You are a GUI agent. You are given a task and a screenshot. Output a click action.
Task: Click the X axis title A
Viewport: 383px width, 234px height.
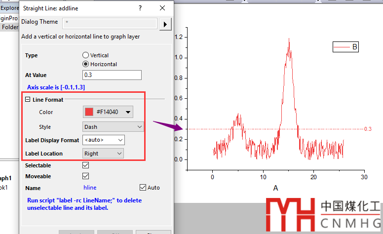275,188
